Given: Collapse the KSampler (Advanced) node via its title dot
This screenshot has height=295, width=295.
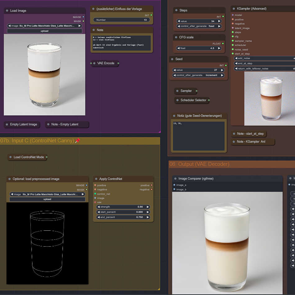Looking at the screenshot, I should (x=234, y=9).
